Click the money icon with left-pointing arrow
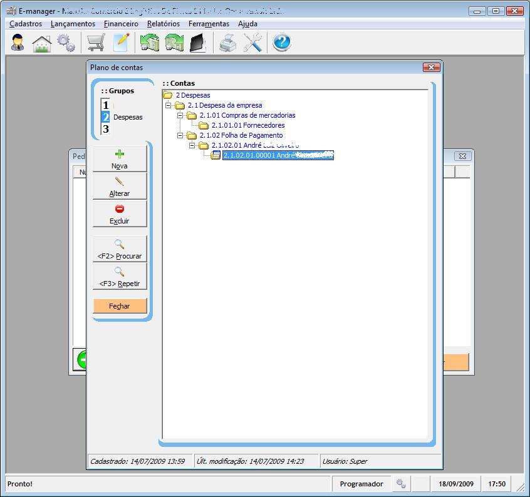 pos(149,43)
